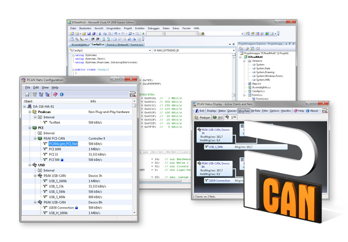Screen dimensions: 348x242
Task: Open Edit menu in PCAN Nets Configuration
Action: click(x=36, y=87)
